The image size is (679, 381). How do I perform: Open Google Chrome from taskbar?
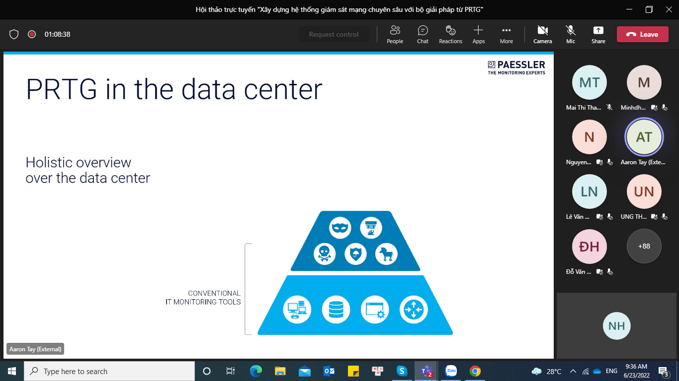475,371
